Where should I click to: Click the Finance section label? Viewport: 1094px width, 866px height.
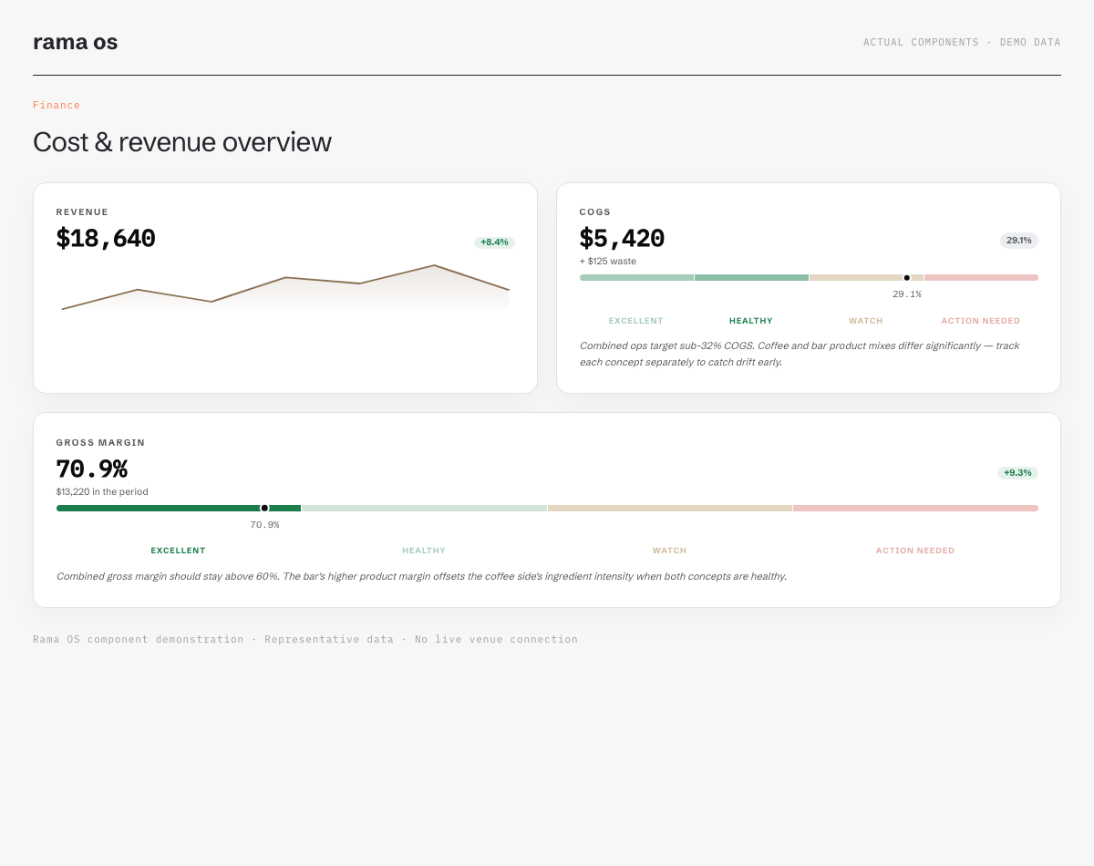pos(57,105)
